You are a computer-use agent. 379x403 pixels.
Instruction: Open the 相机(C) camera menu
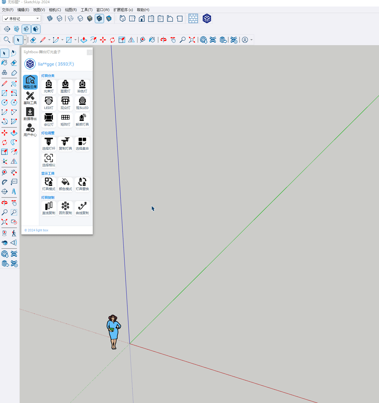pyautogui.click(x=55, y=10)
